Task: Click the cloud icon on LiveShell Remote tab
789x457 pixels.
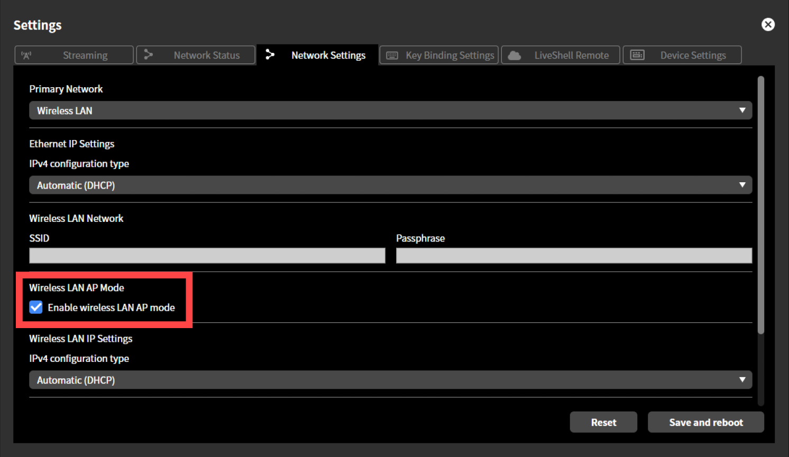Action: 513,55
